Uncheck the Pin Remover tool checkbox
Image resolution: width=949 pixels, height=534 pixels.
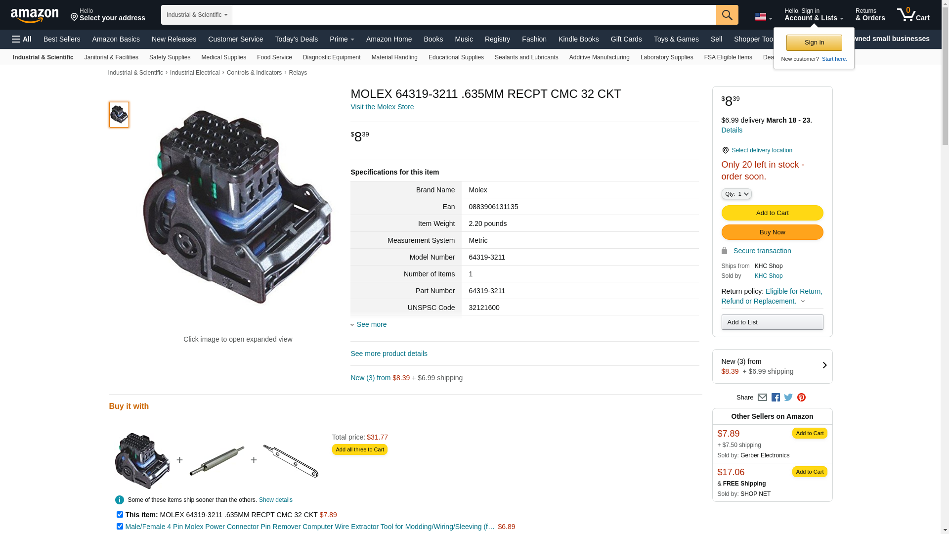tap(120, 527)
